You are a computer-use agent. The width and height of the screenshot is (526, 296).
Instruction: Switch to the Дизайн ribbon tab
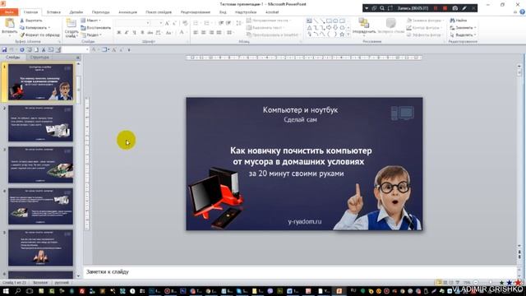(76, 12)
